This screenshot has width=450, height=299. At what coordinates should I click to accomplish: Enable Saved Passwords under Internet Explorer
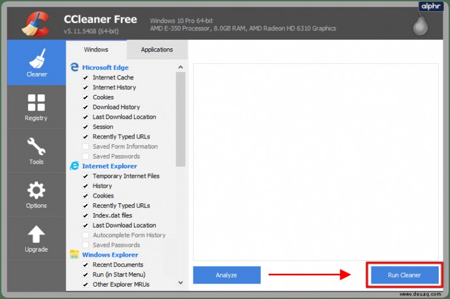(x=85, y=245)
